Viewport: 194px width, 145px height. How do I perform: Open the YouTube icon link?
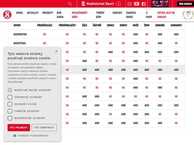coord(136,4)
